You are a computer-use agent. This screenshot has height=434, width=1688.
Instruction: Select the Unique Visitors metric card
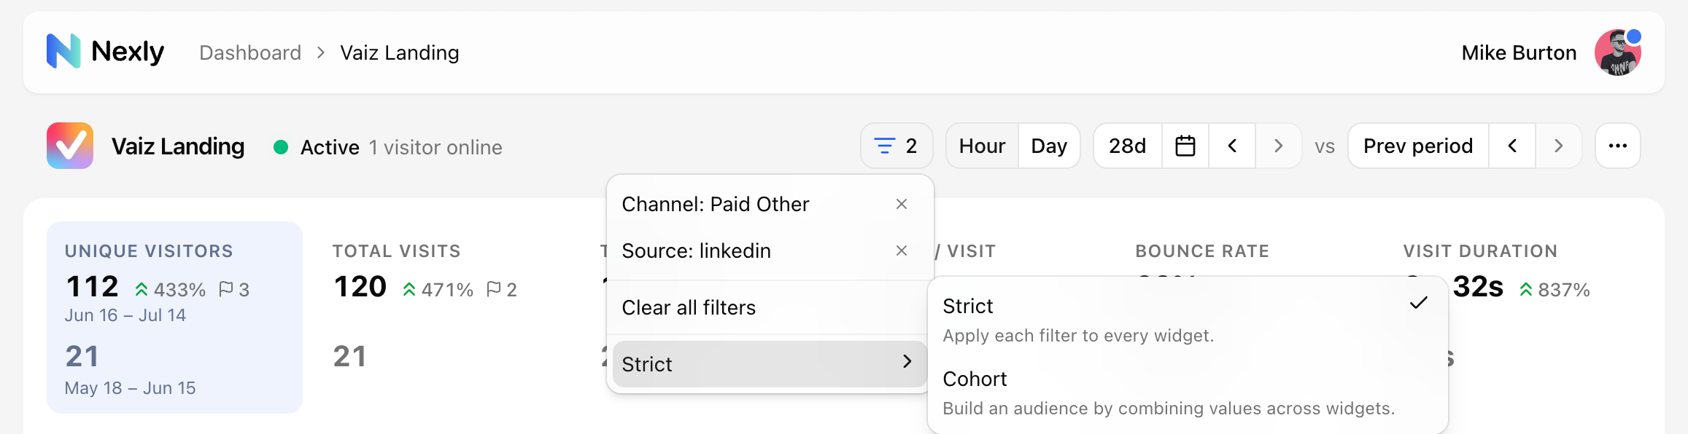pos(174,317)
